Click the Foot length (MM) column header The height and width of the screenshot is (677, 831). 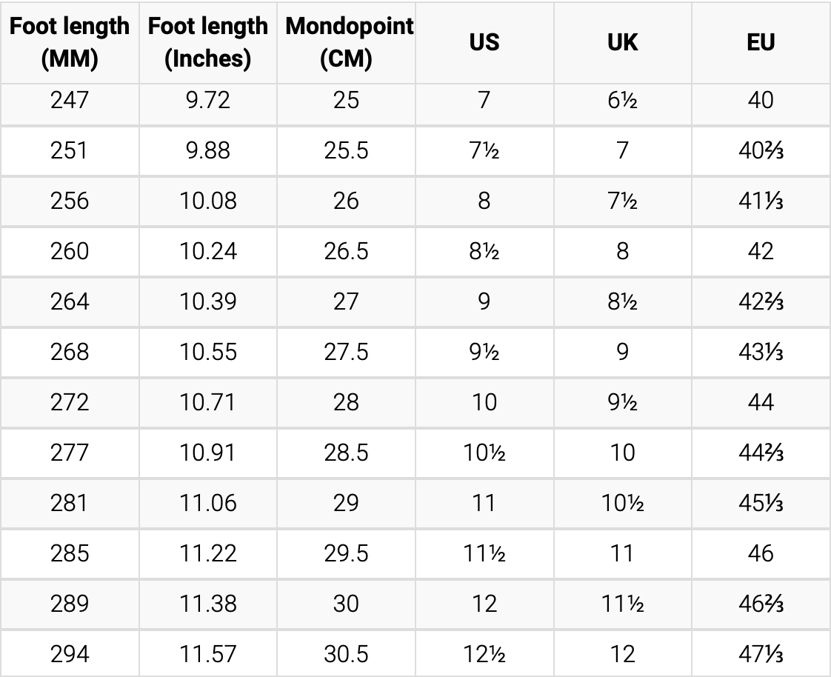coord(70,42)
